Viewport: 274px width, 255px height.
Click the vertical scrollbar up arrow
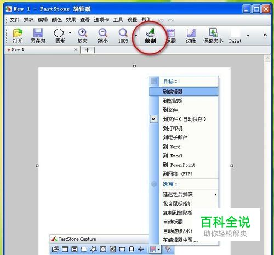click(x=267, y=59)
